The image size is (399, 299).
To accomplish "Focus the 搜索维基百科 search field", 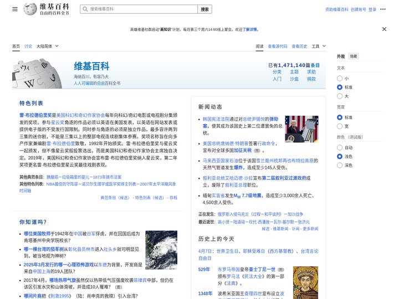I will (139, 9).
